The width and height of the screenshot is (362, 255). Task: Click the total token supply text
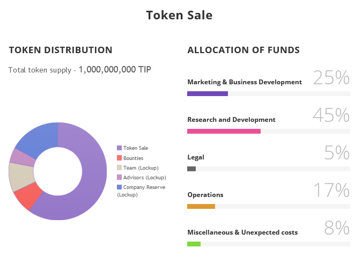click(x=80, y=70)
